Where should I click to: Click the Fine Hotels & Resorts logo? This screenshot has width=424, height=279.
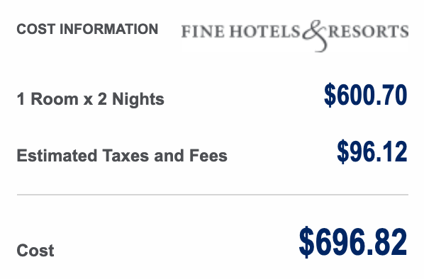(295, 35)
